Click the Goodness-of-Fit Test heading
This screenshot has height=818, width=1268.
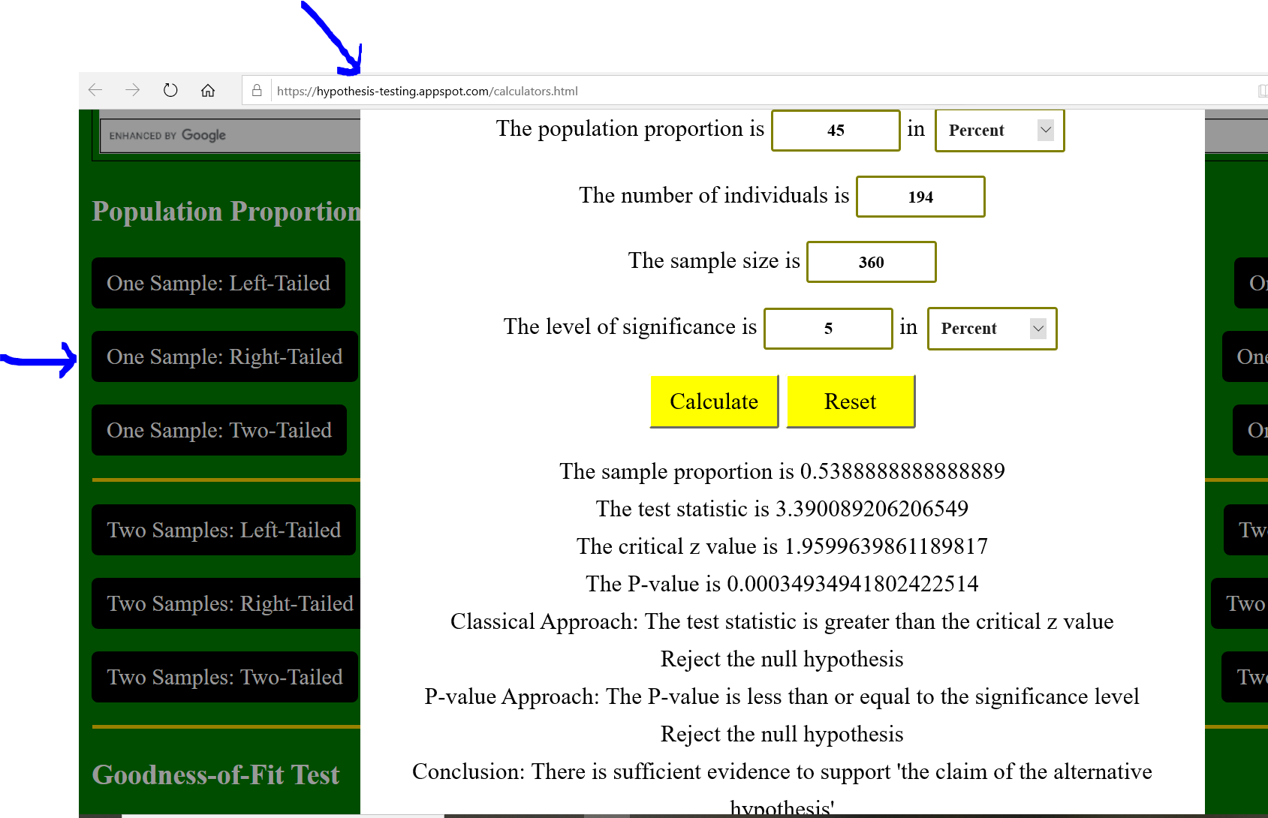[215, 774]
